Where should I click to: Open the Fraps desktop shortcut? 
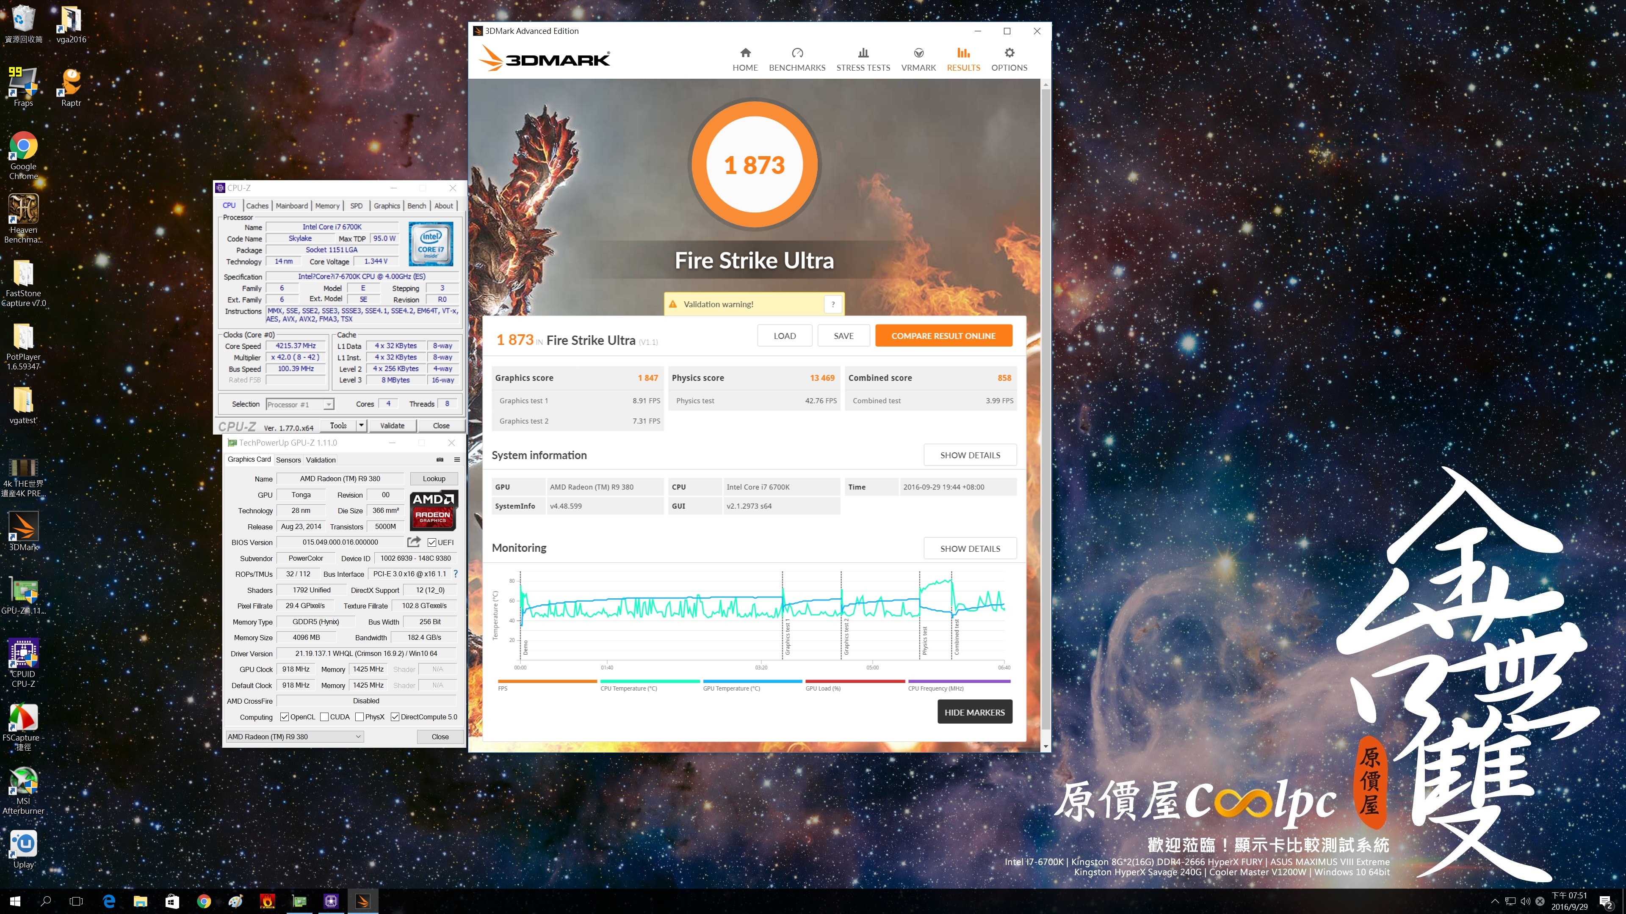[x=23, y=87]
